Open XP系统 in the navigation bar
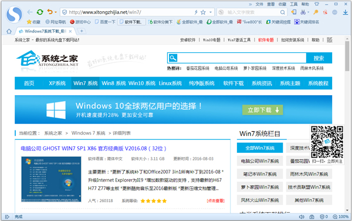 (x=57, y=83)
